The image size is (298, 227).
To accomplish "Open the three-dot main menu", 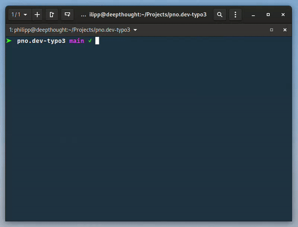I will pyautogui.click(x=235, y=14).
